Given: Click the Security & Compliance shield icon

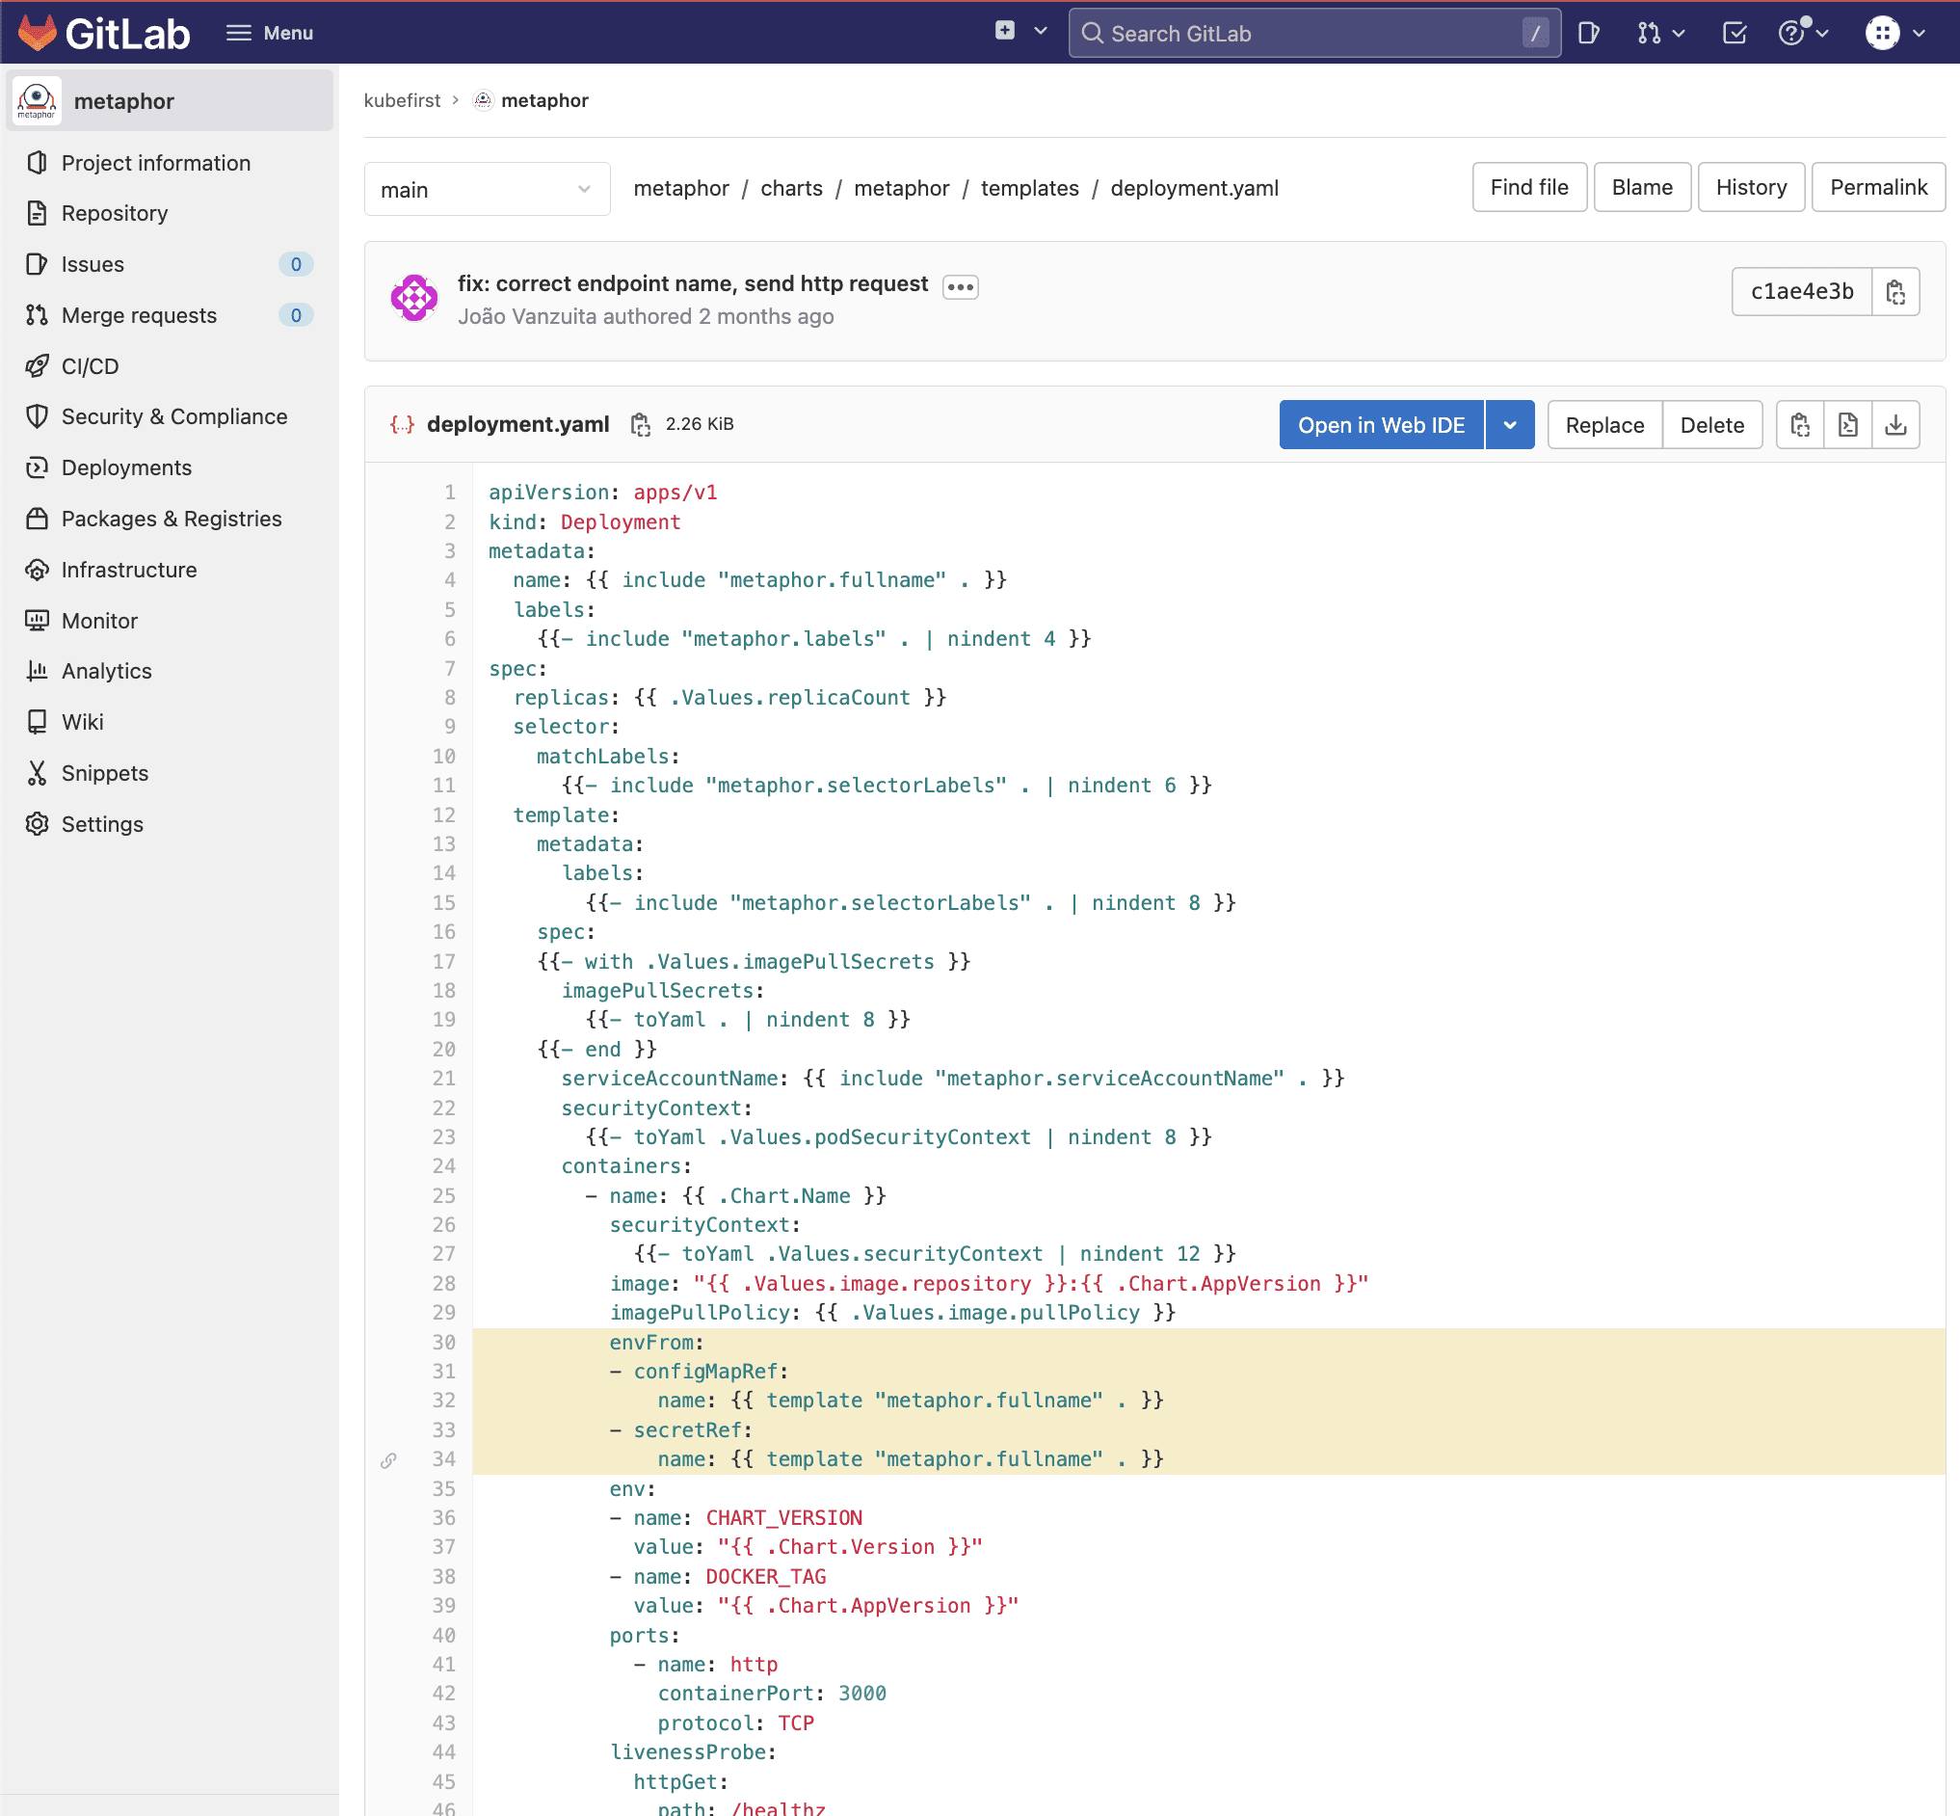Looking at the screenshot, I should (38, 416).
